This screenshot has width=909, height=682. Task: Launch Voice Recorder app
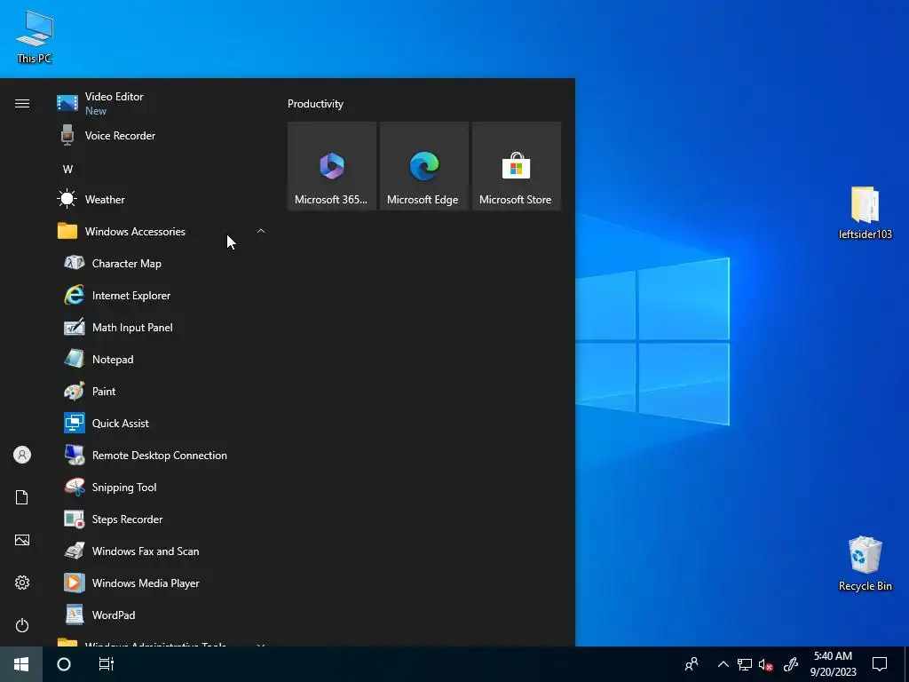162,136
